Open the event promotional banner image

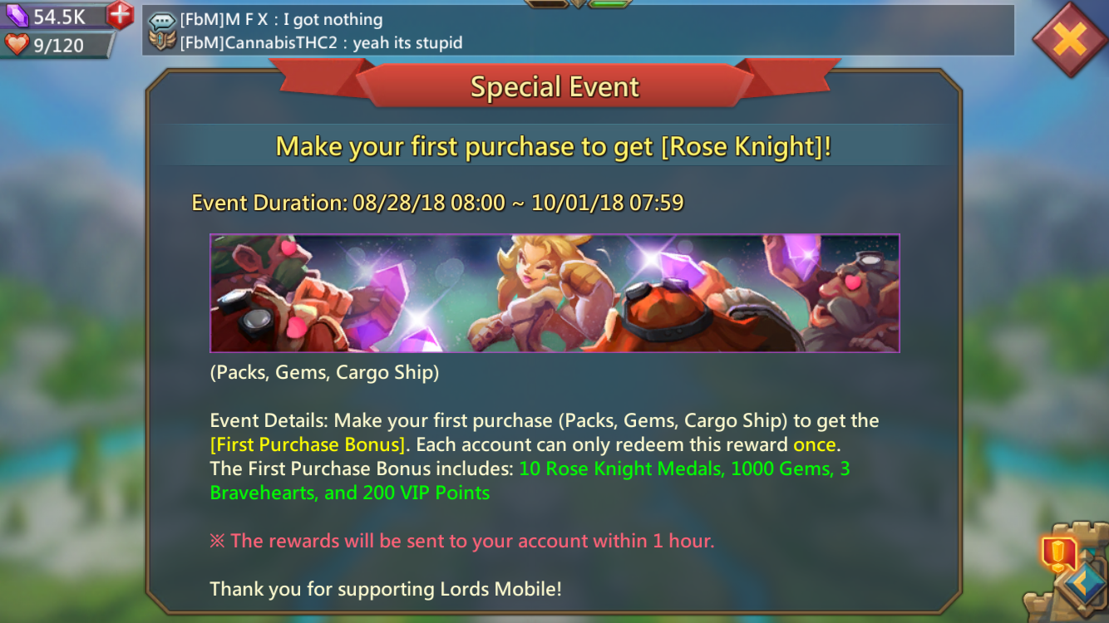554,293
